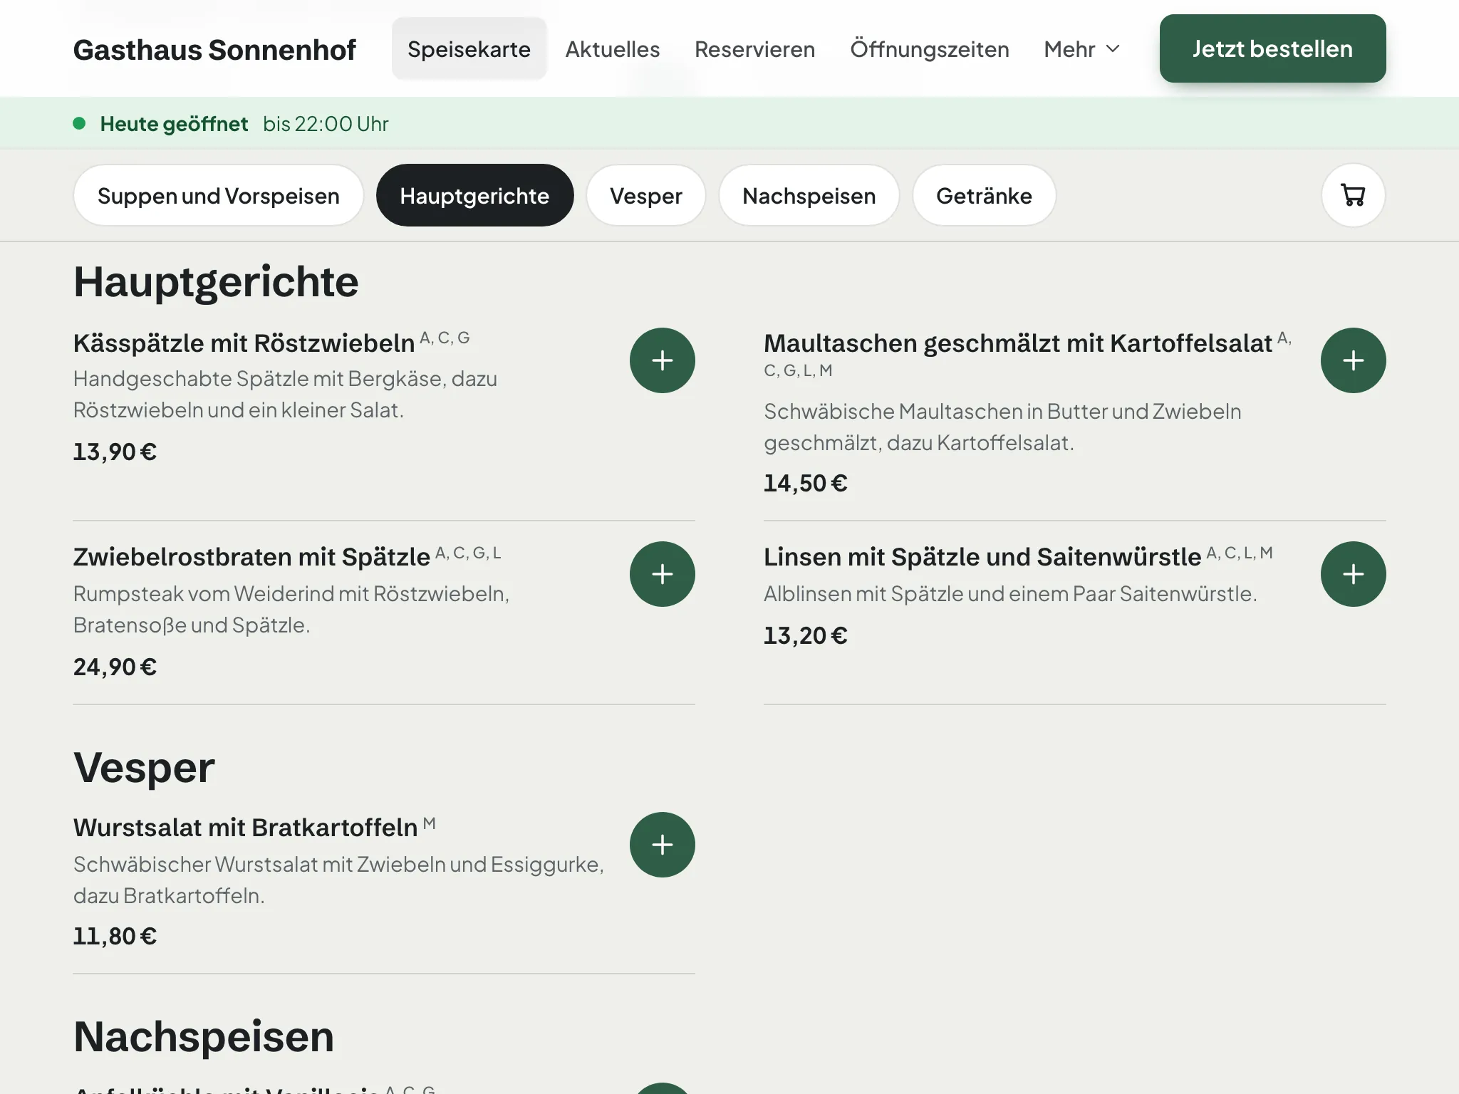Viewport: 1459px width, 1094px height.
Task: Add Kässpätzle mit Röstzwiebeln to order
Action: (x=662, y=360)
